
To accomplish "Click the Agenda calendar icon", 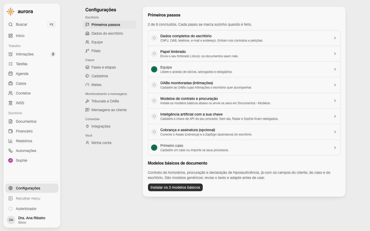I will tap(11, 74).
